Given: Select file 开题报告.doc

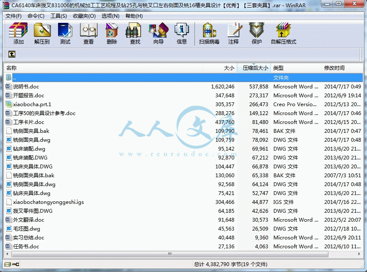Looking at the screenshot, I should point(28,95).
